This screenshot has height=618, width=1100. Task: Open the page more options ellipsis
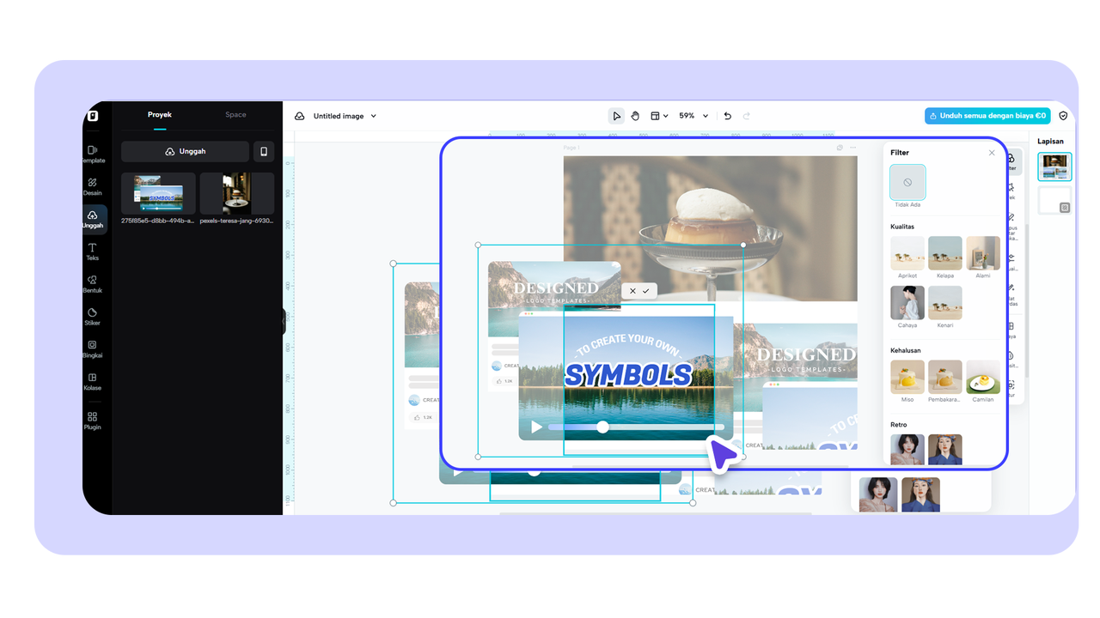click(853, 148)
